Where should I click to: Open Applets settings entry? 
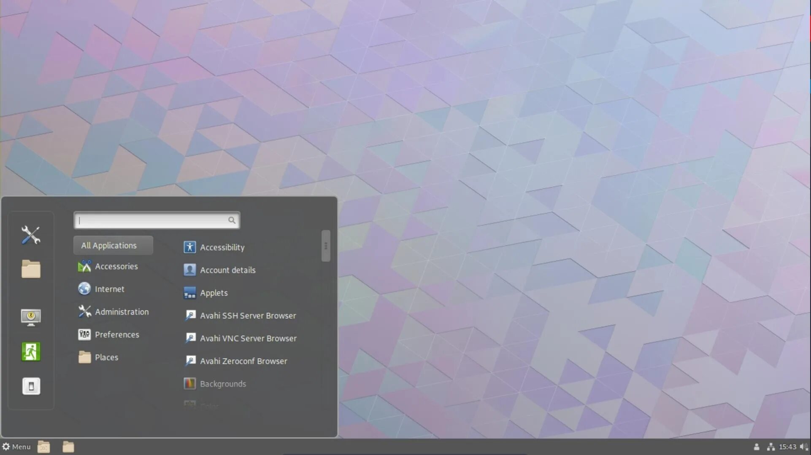click(x=214, y=293)
